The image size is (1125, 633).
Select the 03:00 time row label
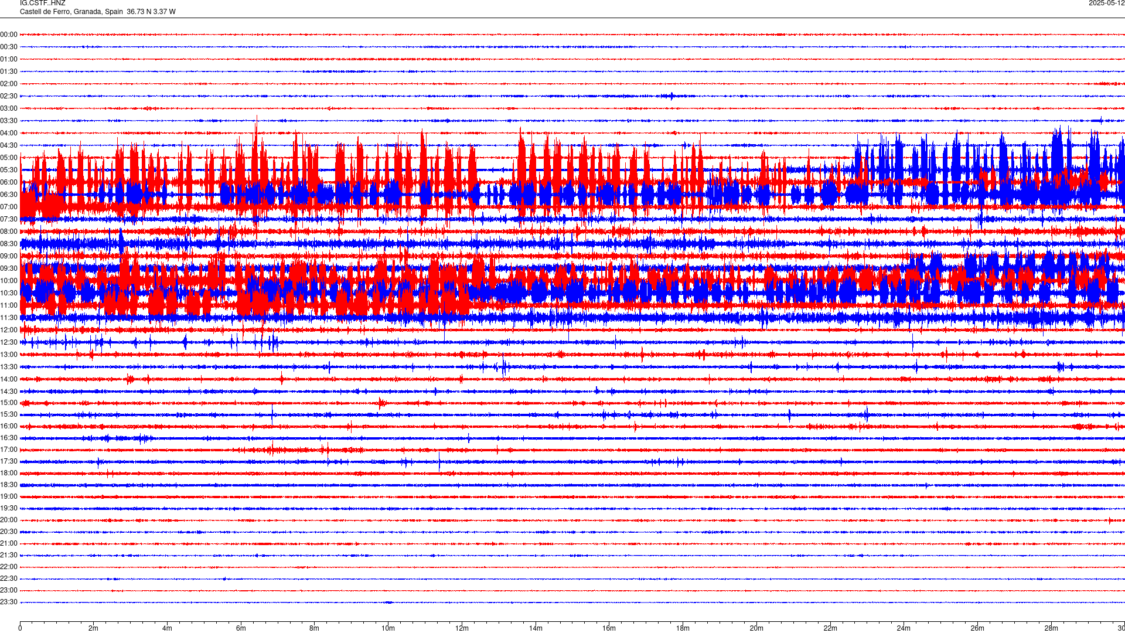pyautogui.click(x=9, y=108)
